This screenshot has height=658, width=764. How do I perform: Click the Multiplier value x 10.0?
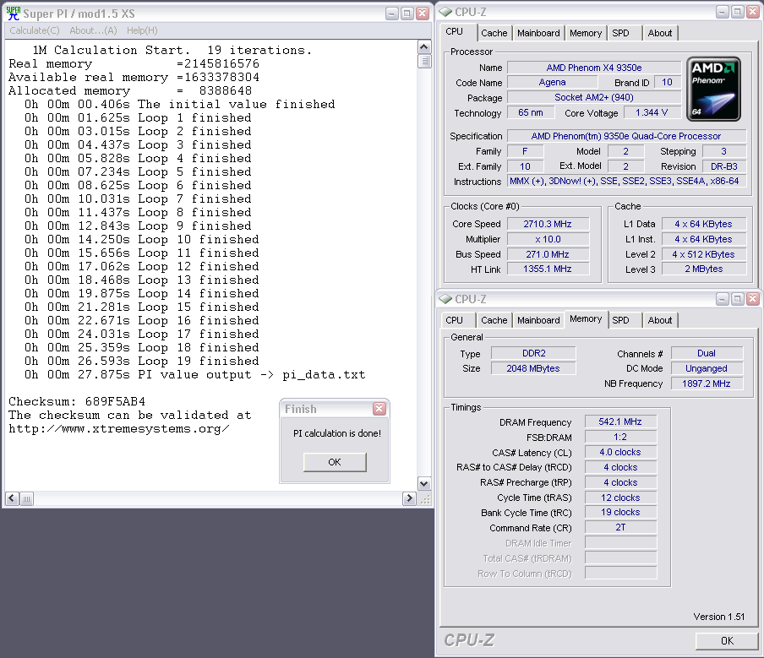coord(548,239)
